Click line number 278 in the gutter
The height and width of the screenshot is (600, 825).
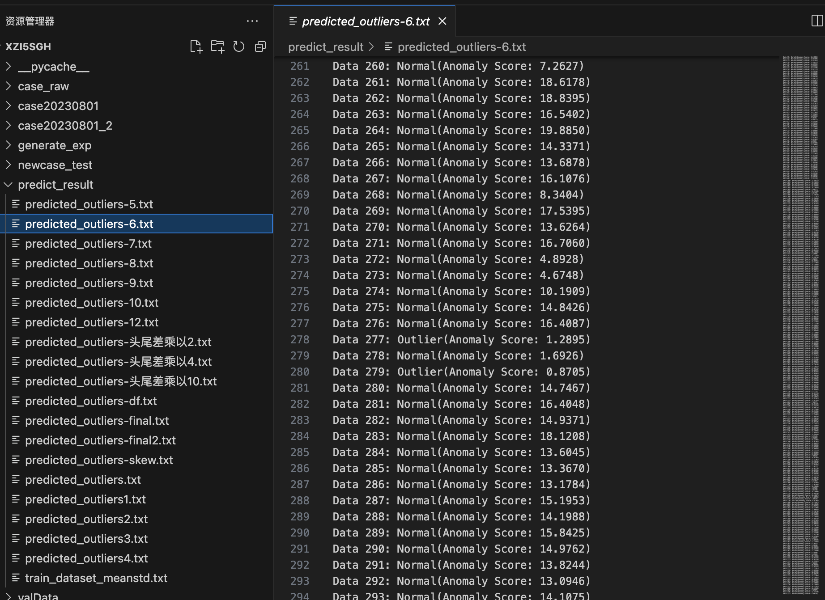tap(299, 340)
